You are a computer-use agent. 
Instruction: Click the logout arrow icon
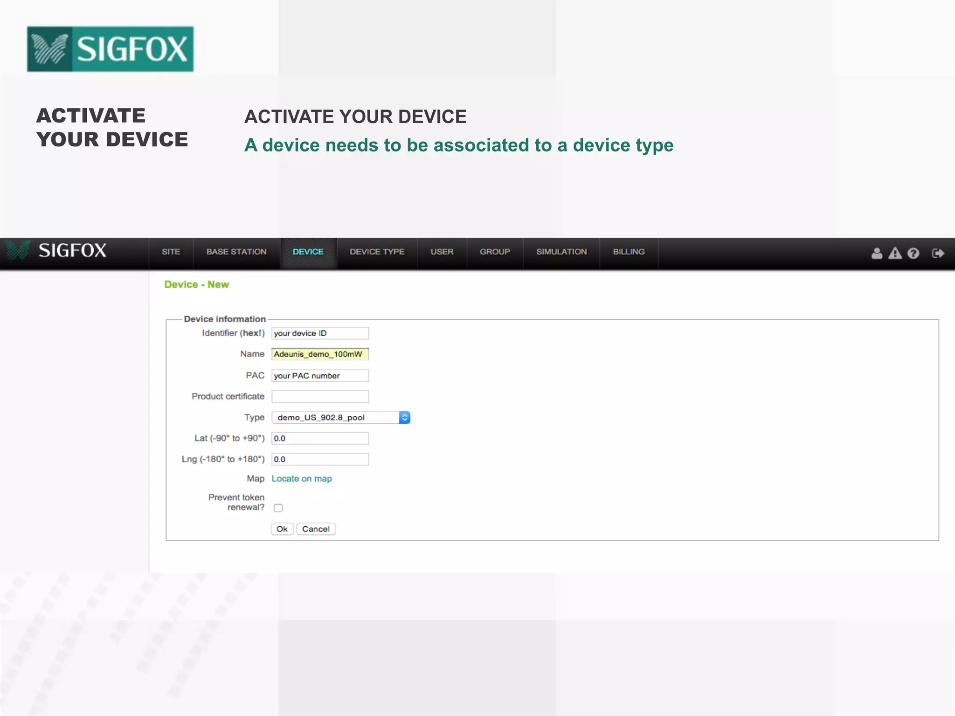pos(938,253)
